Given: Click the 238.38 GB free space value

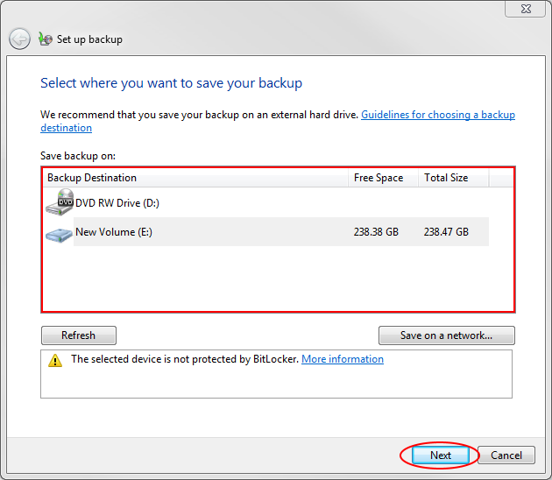Looking at the screenshot, I should [376, 232].
